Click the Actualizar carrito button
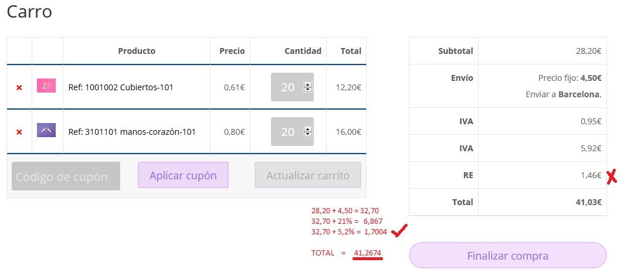This screenshot has height=276, width=617. (x=308, y=175)
